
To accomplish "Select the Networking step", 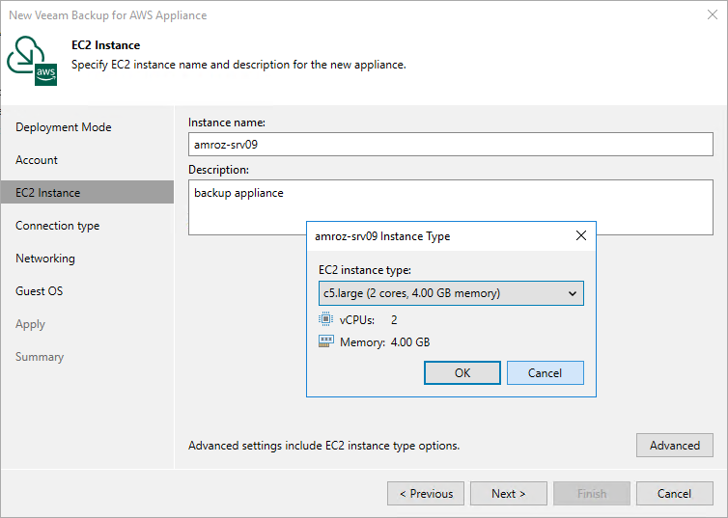I will click(45, 259).
